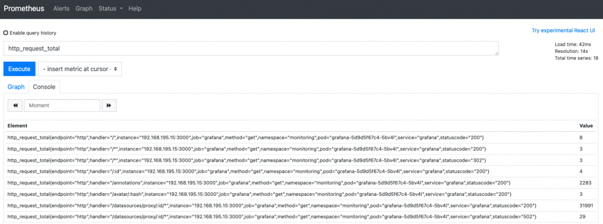Focus the http_request_total expression field
This screenshot has height=224, width=603.
pos(251,49)
